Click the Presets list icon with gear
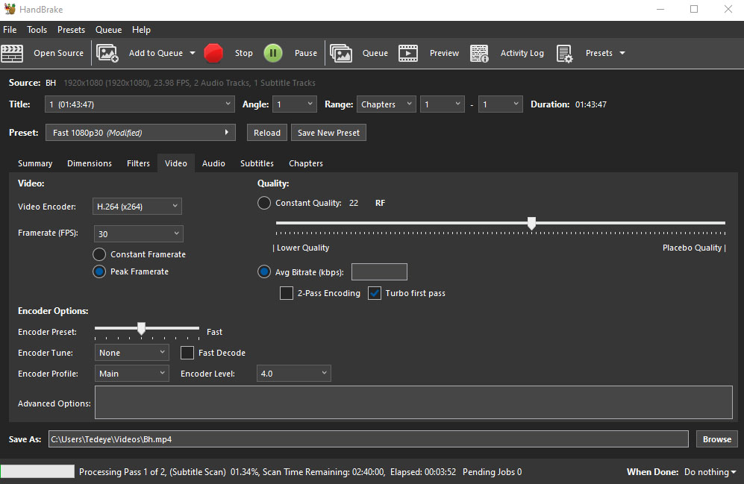The height and width of the screenshot is (484, 744). pyautogui.click(x=564, y=53)
